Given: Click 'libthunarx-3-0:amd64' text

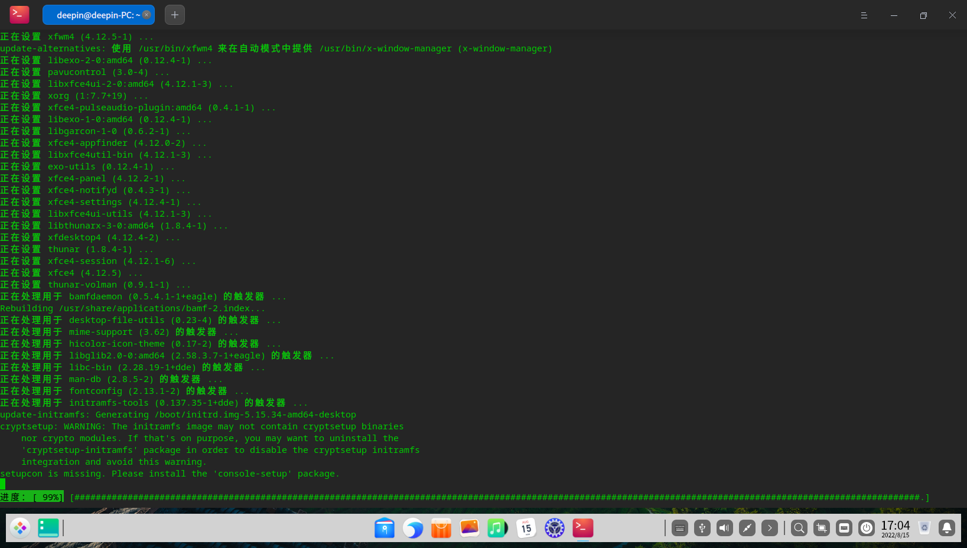Looking at the screenshot, I should coord(101,226).
